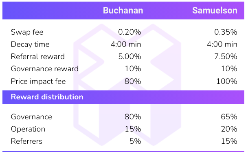Click Samuelson's 7.50% referral reward
This screenshot has width=248, height=156.
(x=226, y=57)
